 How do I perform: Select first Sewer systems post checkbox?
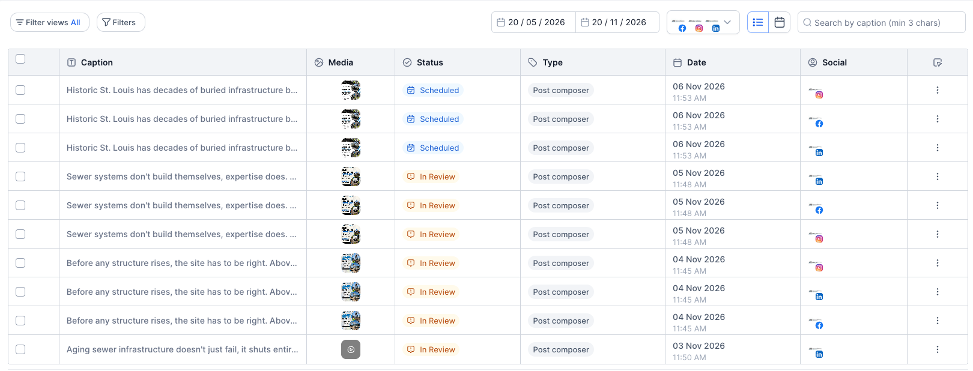click(x=20, y=176)
